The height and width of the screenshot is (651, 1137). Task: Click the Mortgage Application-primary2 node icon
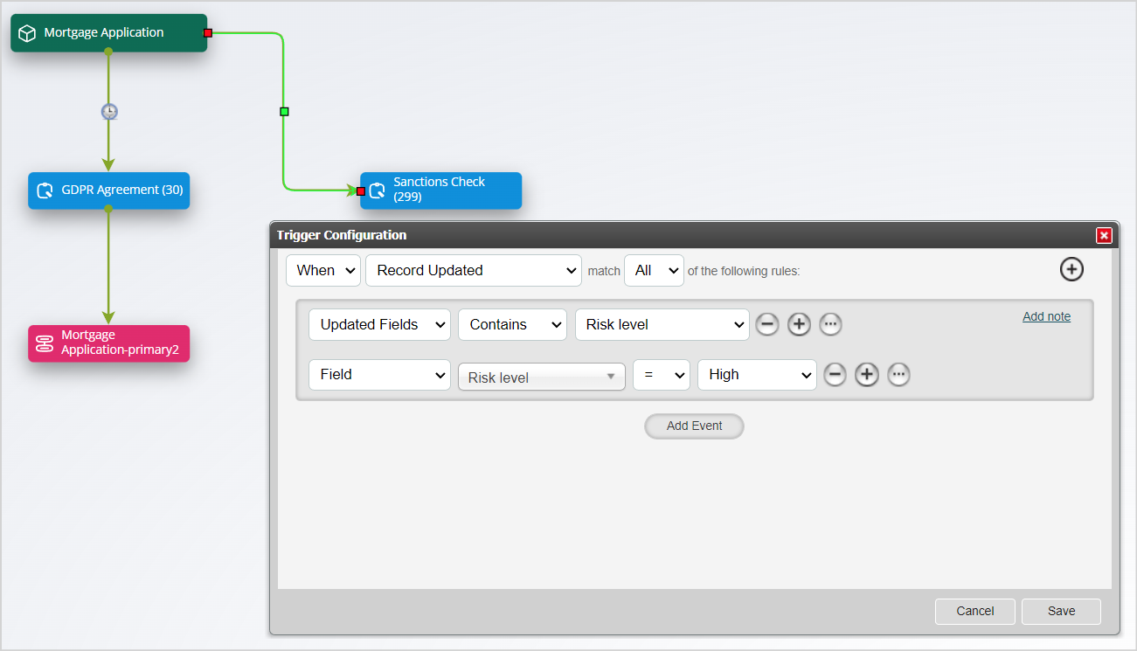point(44,343)
